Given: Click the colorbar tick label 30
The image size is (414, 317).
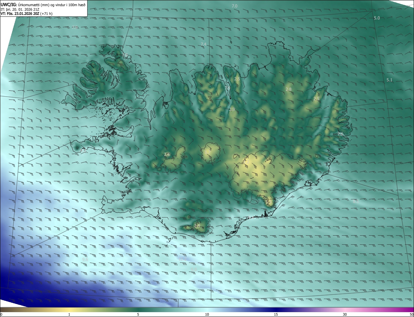Looking at the screenshot, I should pos(345,314).
